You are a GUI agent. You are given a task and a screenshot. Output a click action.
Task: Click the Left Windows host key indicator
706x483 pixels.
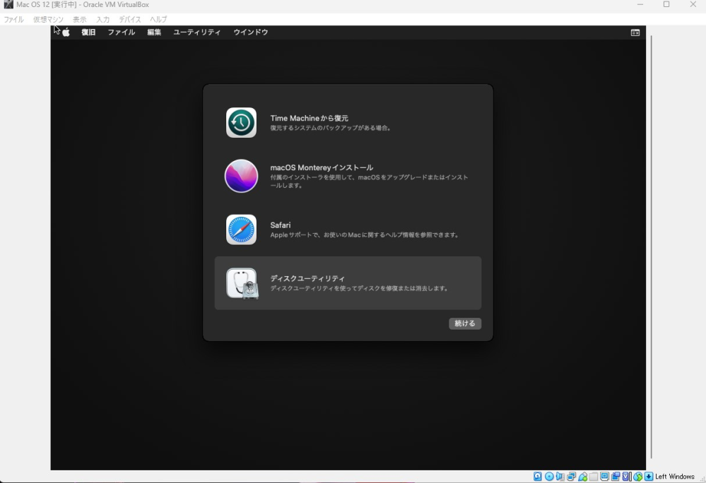pos(671,477)
